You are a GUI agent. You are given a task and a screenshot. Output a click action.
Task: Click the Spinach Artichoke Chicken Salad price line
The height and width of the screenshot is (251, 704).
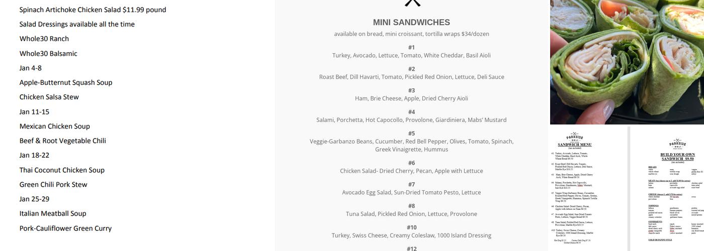click(93, 10)
